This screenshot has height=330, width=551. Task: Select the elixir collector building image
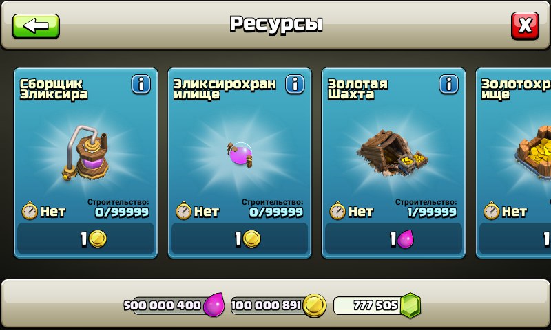(x=85, y=153)
